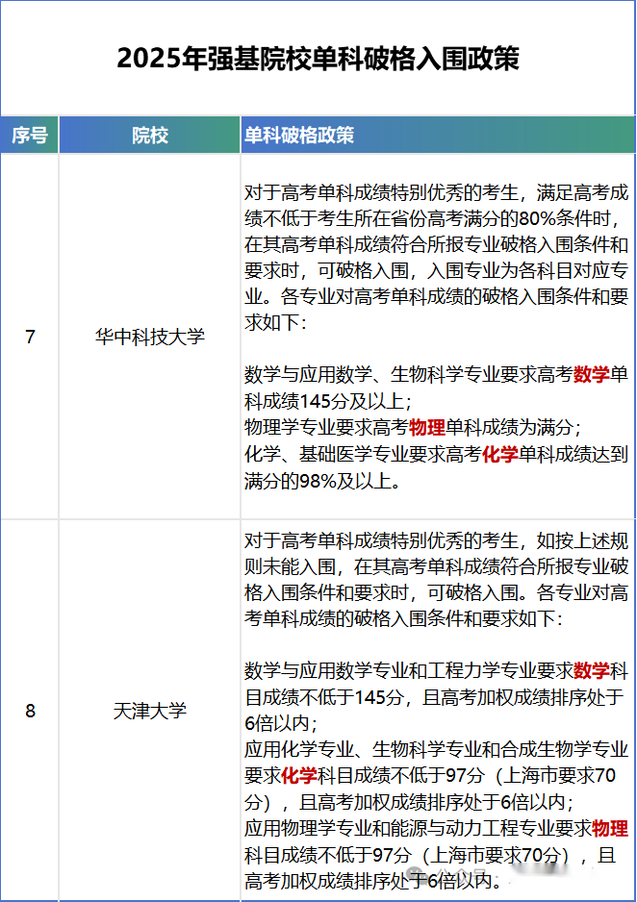
Task: Click the line starting 目成绩不低于145分
Action: (434, 696)
